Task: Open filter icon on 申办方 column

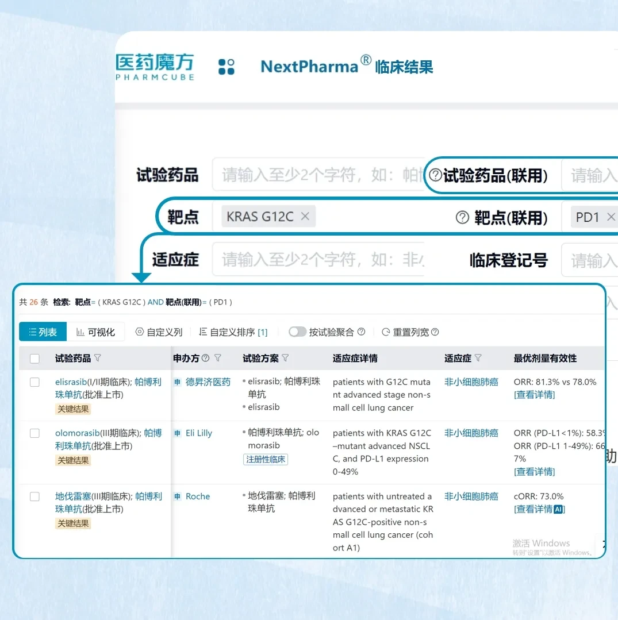Action: [x=218, y=358]
